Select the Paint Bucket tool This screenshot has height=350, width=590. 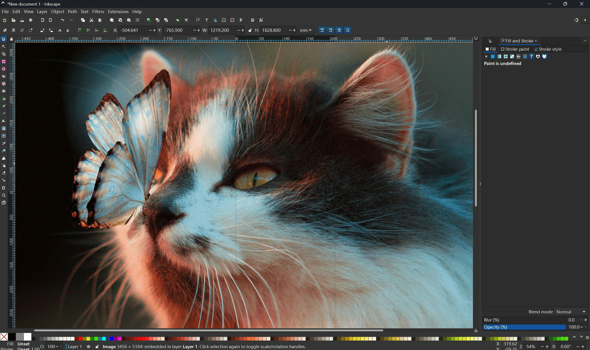tap(4, 151)
